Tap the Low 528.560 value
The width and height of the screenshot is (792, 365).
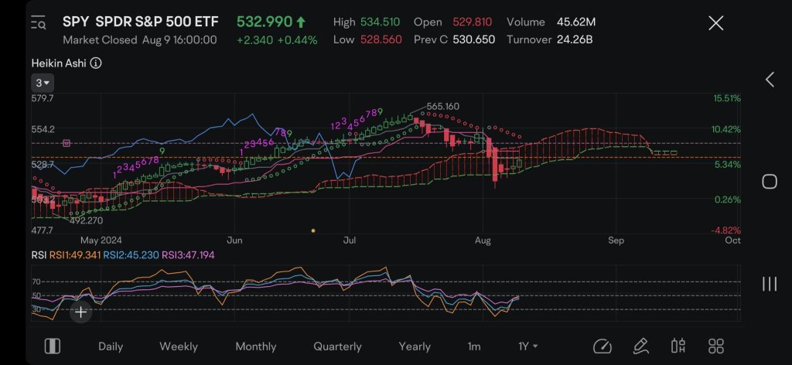[381, 39]
